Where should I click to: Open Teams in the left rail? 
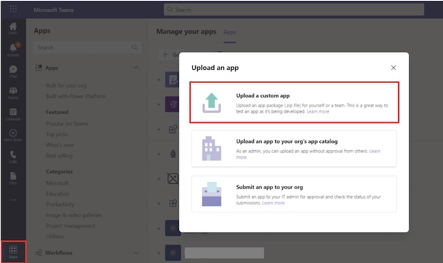pyautogui.click(x=13, y=93)
